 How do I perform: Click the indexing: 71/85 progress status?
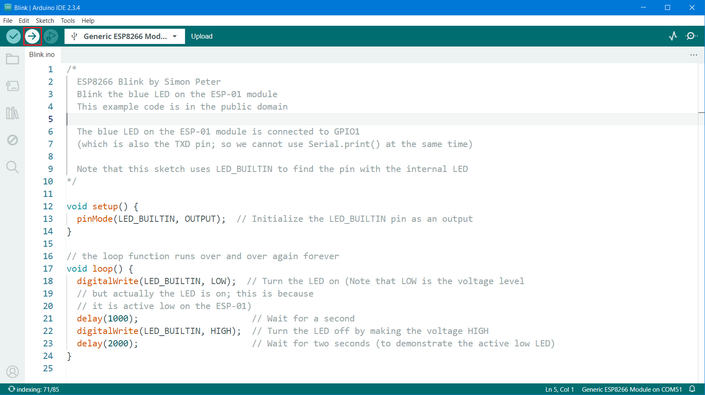(x=34, y=390)
